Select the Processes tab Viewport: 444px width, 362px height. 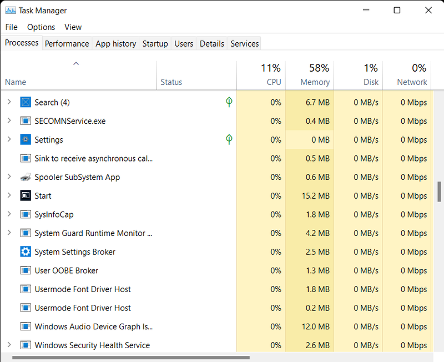tap(22, 43)
